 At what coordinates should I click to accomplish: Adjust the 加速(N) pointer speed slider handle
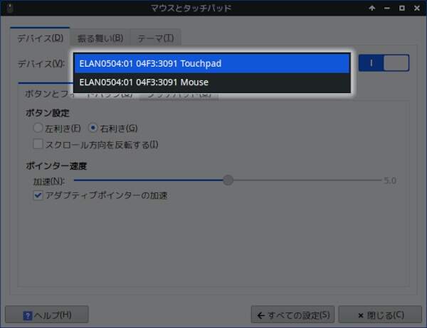(228, 180)
